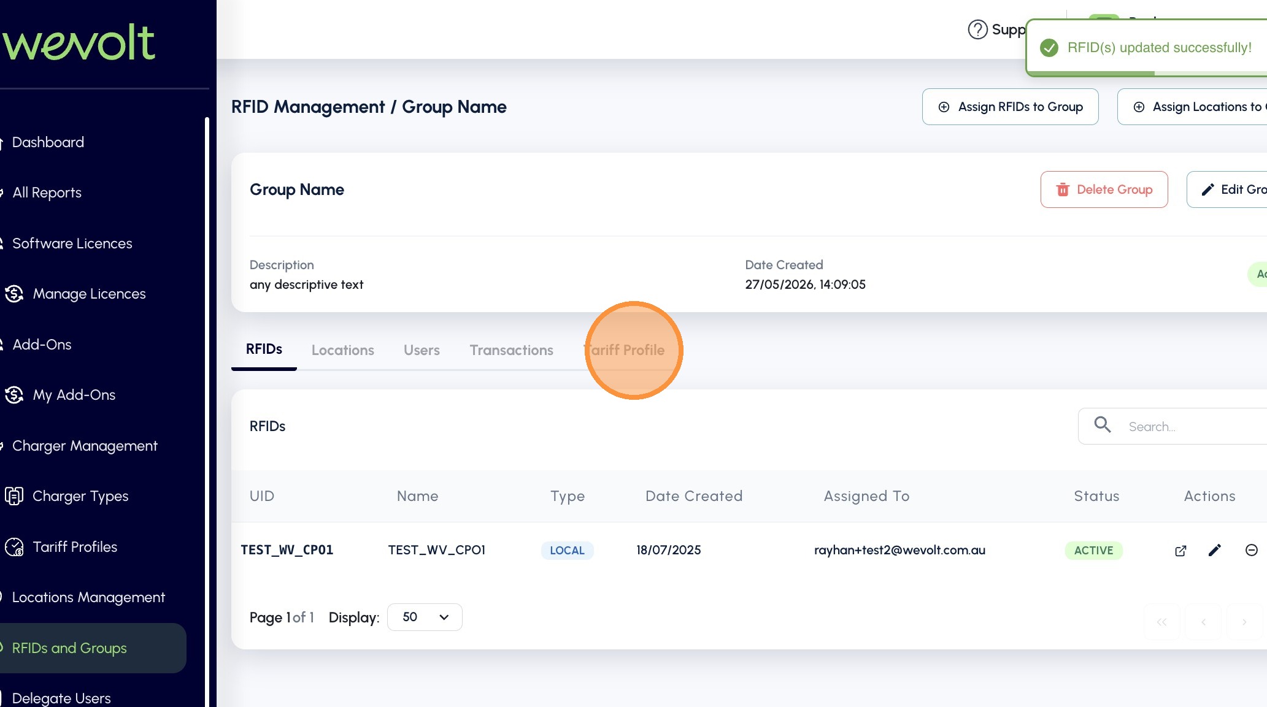The height and width of the screenshot is (707, 1267).
Task: Click the Charger Types icon
Action: click(14, 495)
